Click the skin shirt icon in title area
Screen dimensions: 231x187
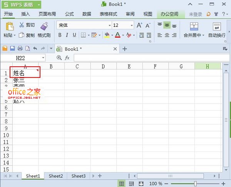pos(216,14)
